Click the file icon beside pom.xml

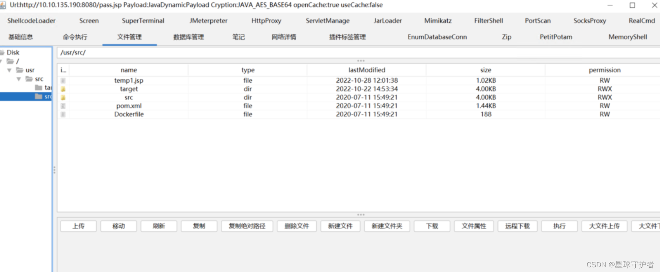63,106
